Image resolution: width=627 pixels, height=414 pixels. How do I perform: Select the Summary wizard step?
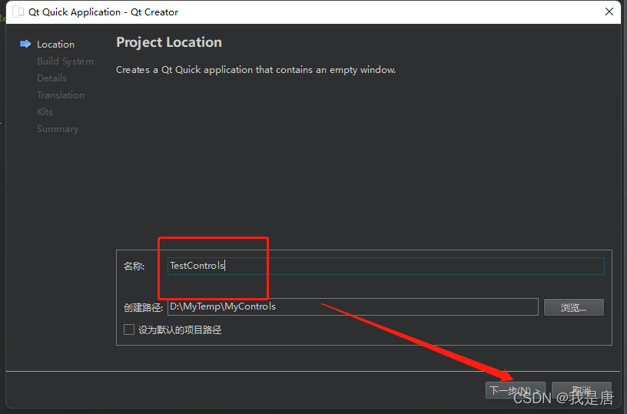pyautogui.click(x=58, y=129)
